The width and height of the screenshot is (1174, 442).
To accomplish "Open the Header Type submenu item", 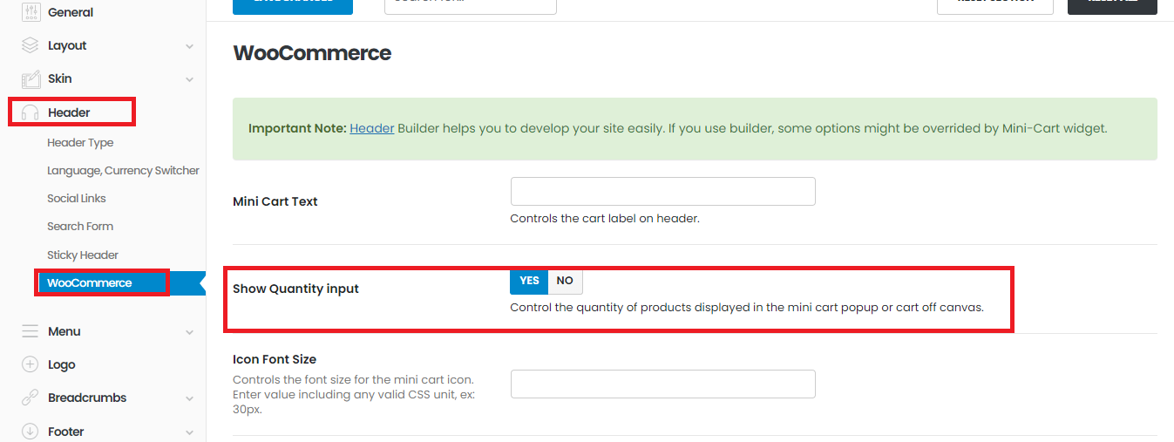I will coord(80,143).
